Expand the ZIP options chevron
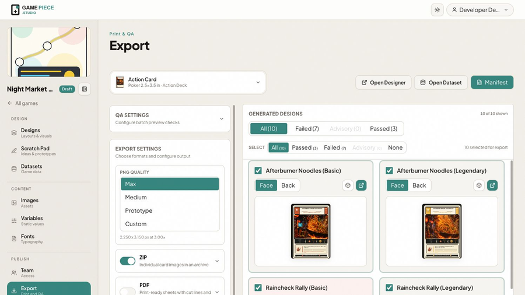The image size is (525, 295). coord(217,261)
